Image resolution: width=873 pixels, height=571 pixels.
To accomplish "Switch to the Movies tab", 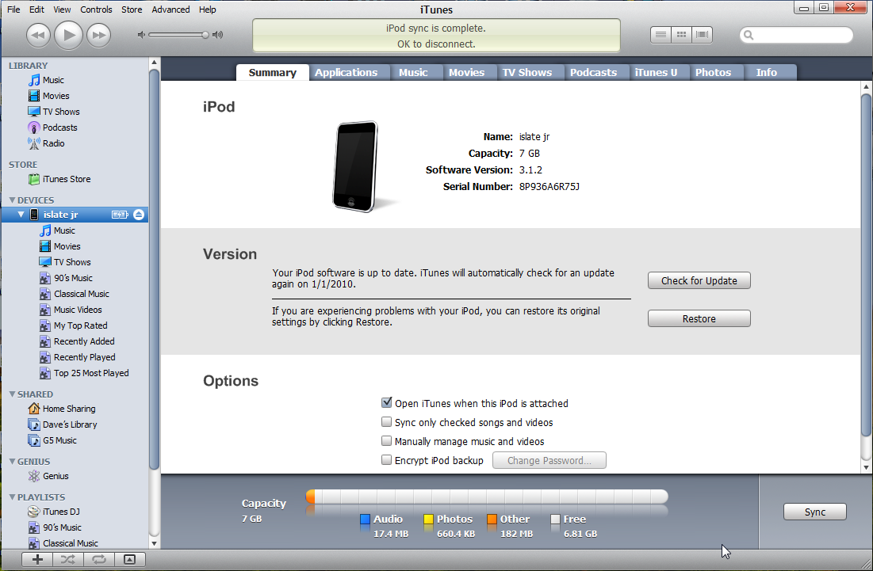I will click(x=466, y=72).
